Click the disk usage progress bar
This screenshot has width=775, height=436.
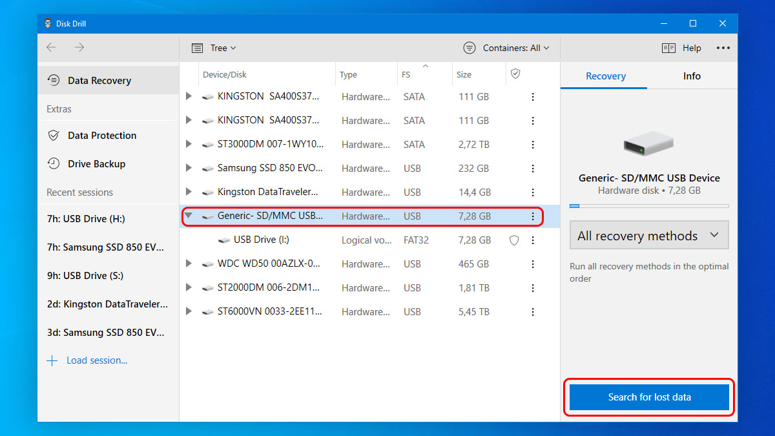coord(649,206)
